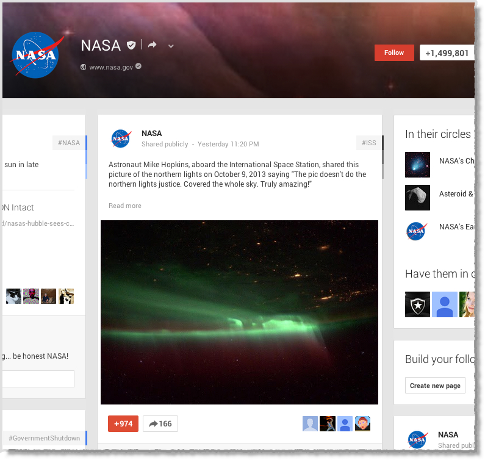Open the Yesterday 11:20 PM timestamp
Screen dimensions: 485x460
[228, 144]
